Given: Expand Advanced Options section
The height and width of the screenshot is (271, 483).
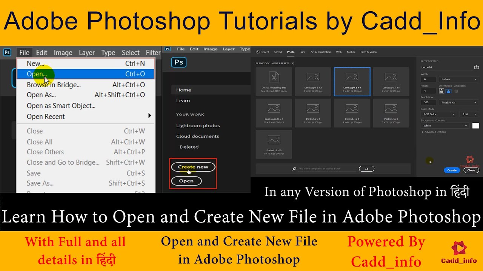Looking at the screenshot, I should (434, 132).
